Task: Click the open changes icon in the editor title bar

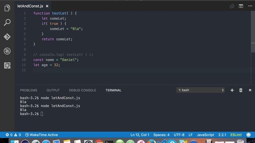Action: pos(232,6)
